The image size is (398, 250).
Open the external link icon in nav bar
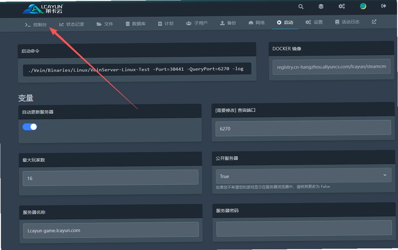374,22
